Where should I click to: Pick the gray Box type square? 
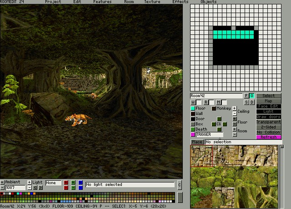point(193,124)
